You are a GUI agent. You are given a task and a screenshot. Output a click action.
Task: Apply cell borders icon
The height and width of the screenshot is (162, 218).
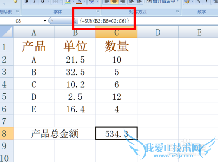tap(55, 2)
